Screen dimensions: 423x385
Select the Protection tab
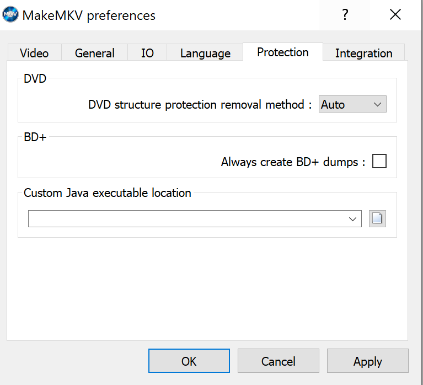(x=283, y=52)
